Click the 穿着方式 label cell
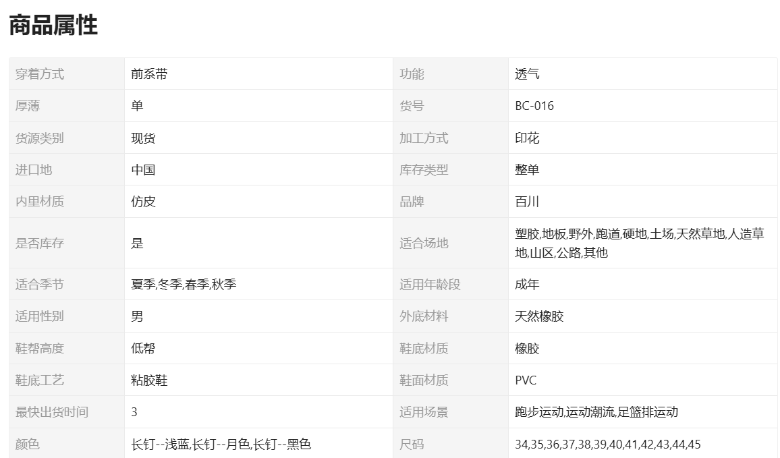 point(40,74)
